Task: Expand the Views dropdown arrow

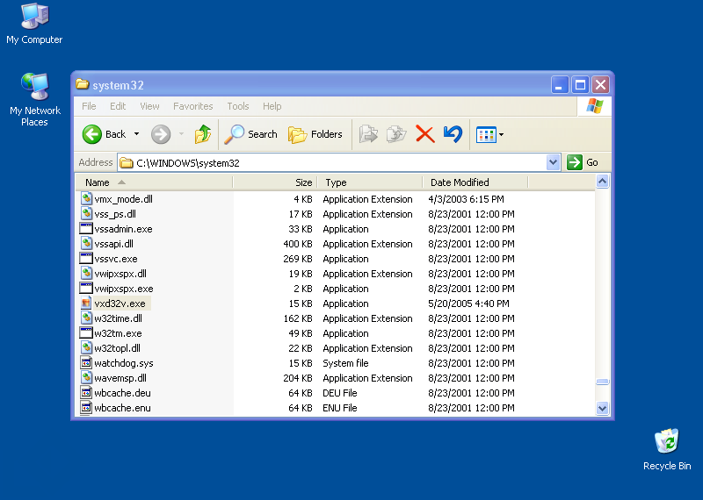Action: click(x=501, y=134)
